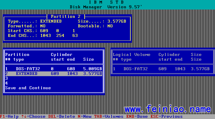Image resolution: width=215 pixels, height=119 pixels.
Task: Click N=New in the bottom bar
Action: 84,117
